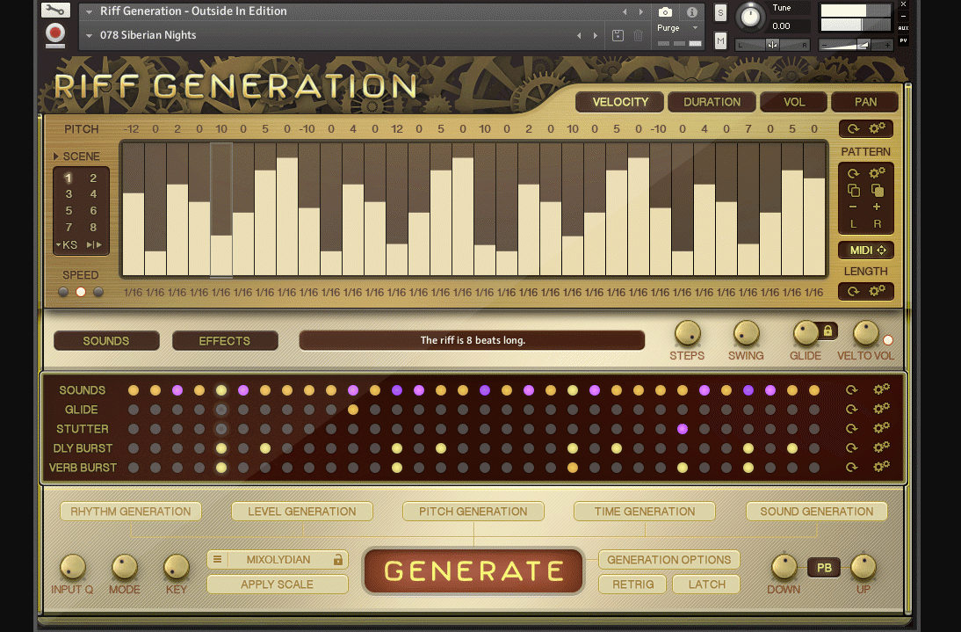
Task: Open the snapshot camera icon
Action: point(665,12)
